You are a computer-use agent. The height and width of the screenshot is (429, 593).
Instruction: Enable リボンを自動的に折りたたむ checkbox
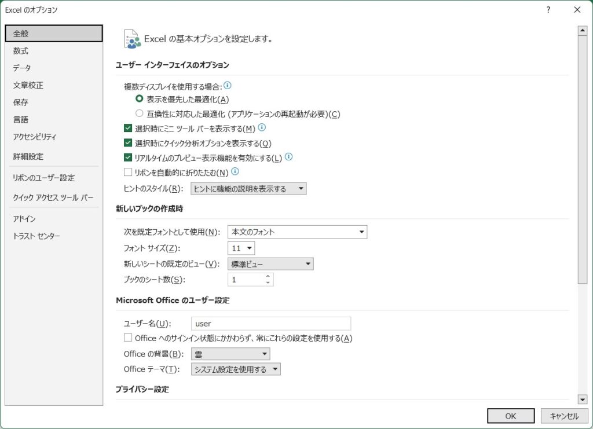click(128, 172)
